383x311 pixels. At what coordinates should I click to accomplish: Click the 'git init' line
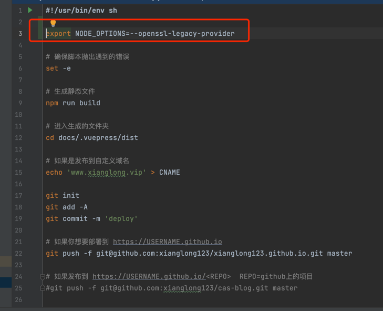[x=62, y=196]
